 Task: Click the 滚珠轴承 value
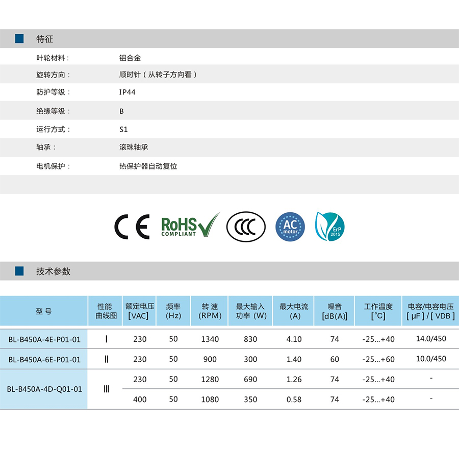pos(134,147)
